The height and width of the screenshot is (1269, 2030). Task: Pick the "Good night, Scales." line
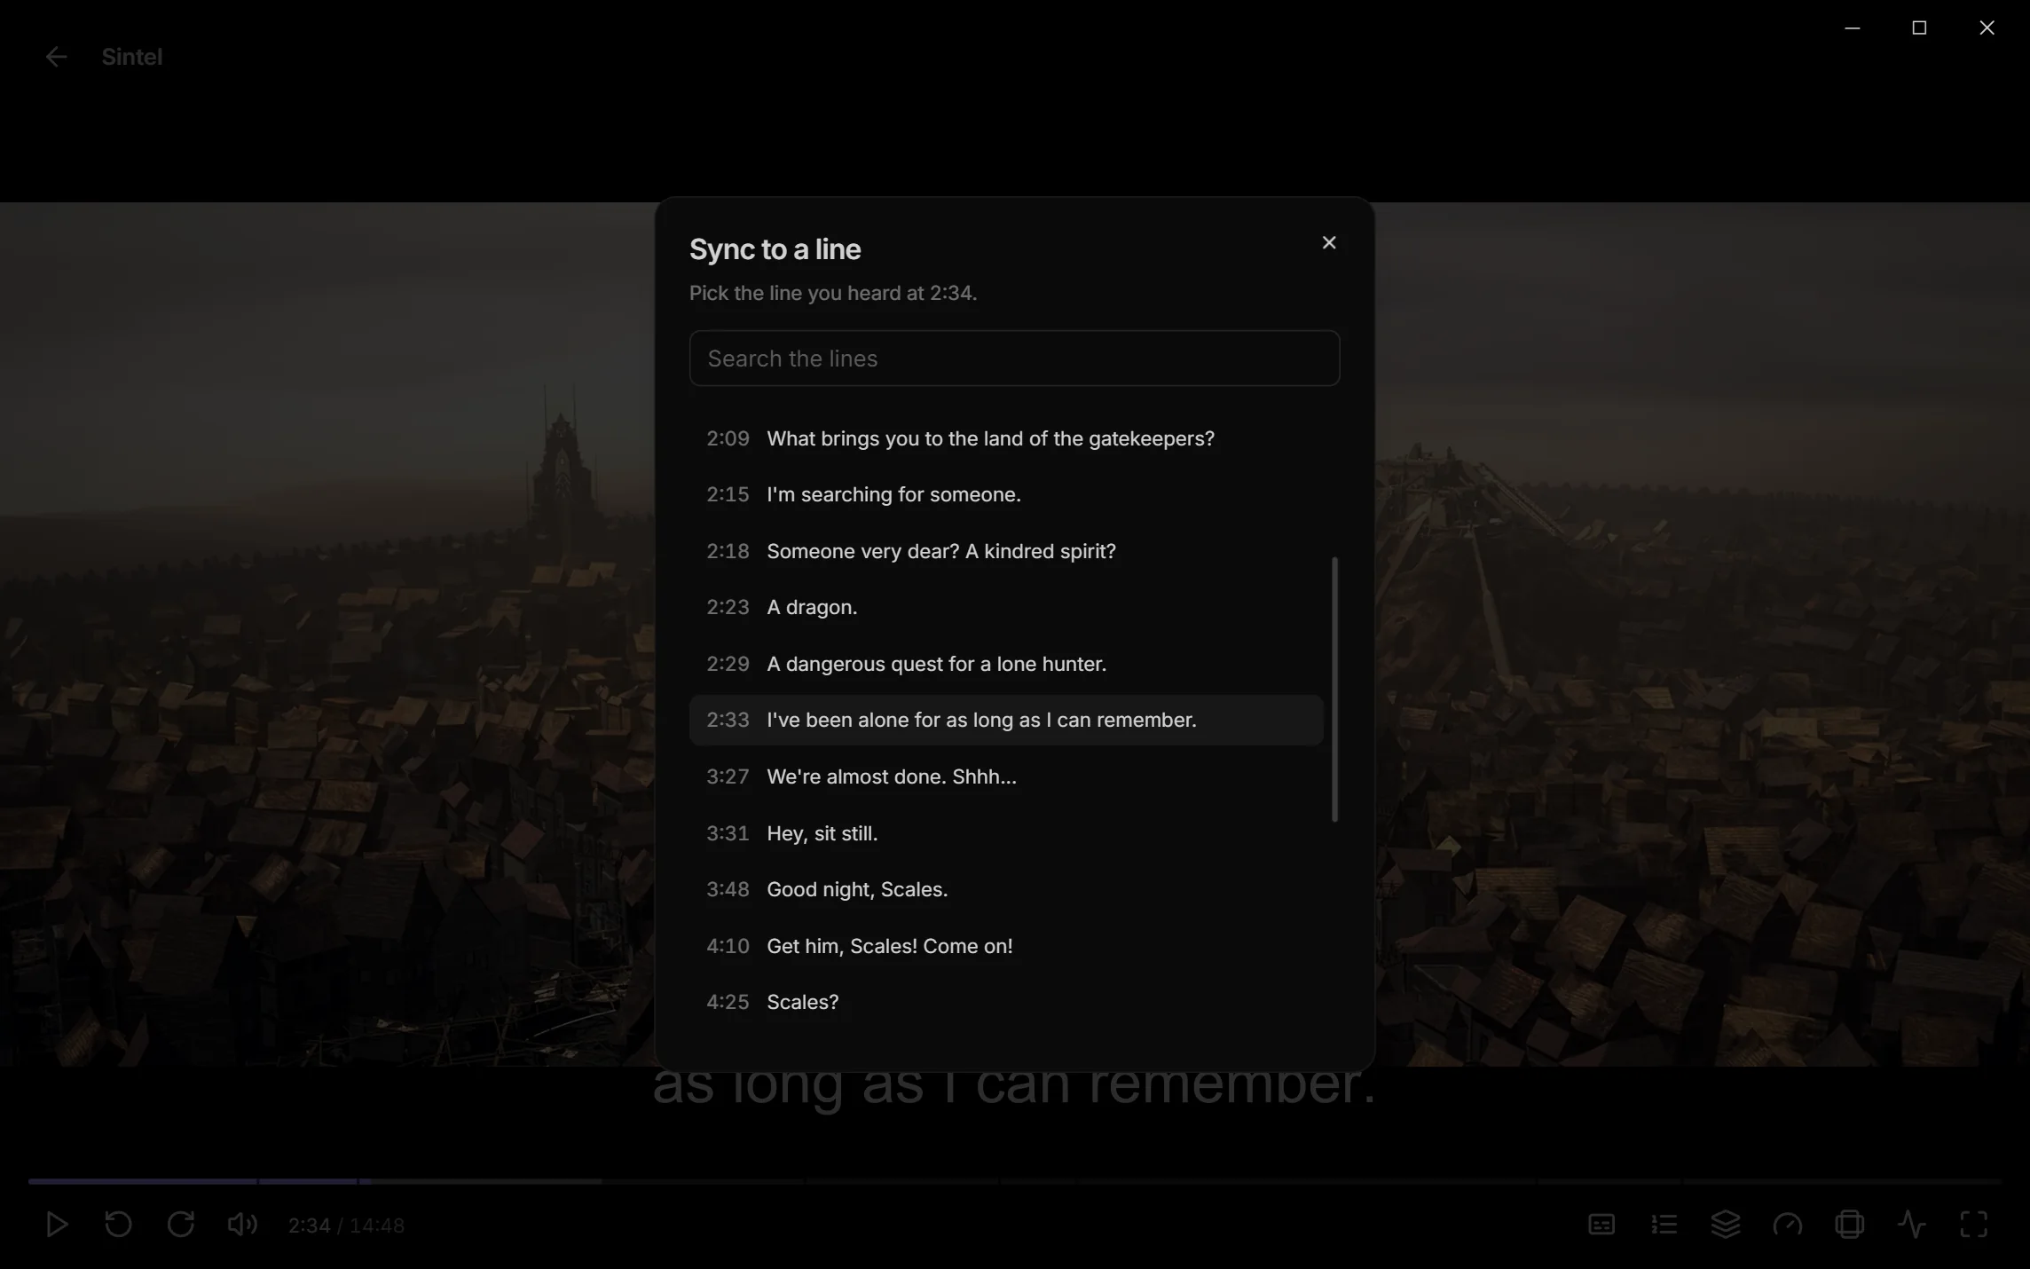click(x=1006, y=889)
